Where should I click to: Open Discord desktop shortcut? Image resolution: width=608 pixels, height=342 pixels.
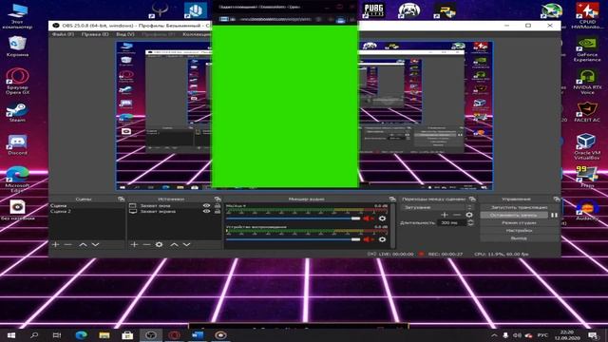[x=17, y=144]
